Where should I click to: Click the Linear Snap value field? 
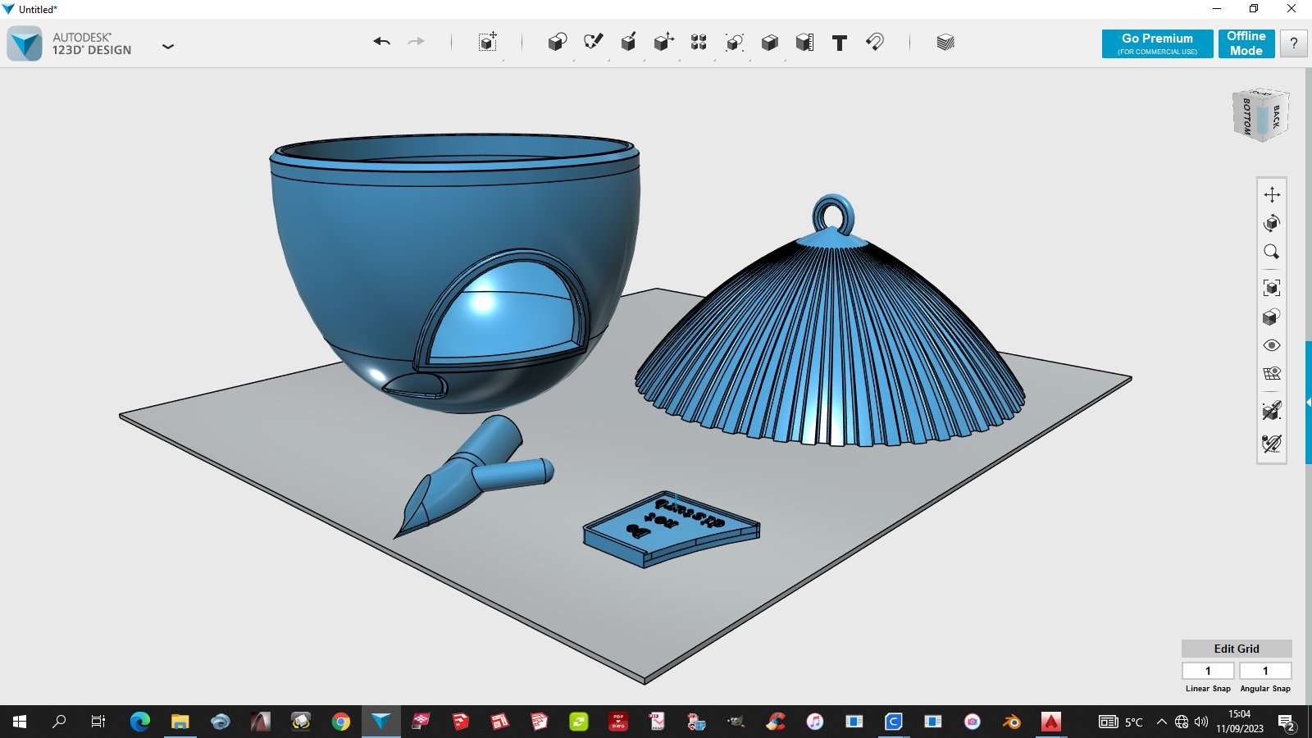pyautogui.click(x=1208, y=671)
